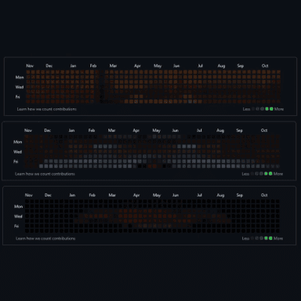Click 'More' legend label in first graph

[x=279, y=109]
